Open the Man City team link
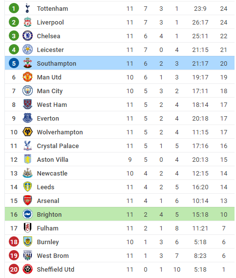The image size is (236, 278). pos(50,91)
